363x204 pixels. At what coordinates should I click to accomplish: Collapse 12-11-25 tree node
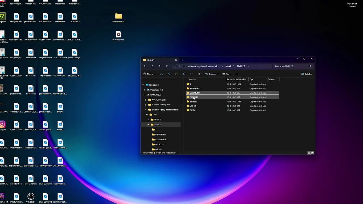pyautogui.click(x=148, y=124)
